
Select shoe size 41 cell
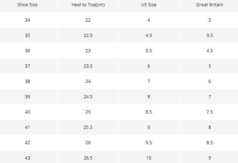click(27, 127)
